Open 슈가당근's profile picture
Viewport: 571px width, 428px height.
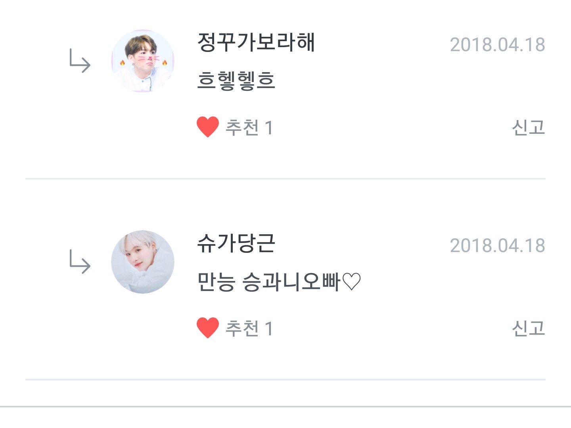pyautogui.click(x=143, y=262)
